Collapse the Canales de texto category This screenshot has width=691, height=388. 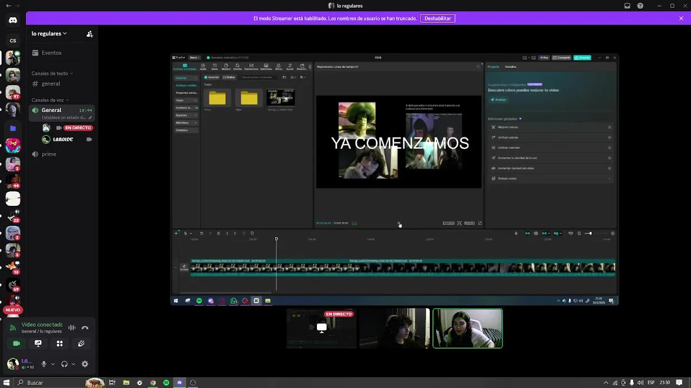pos(52,73)
